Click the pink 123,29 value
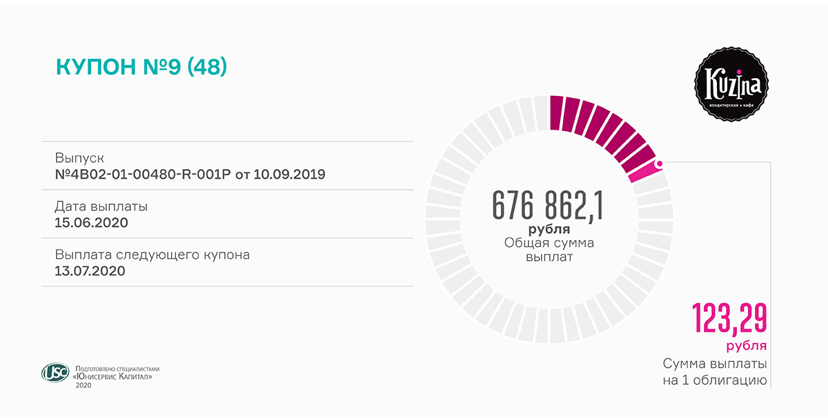The width and height of the screenshot is (828, 418). (x=730, y=319)
